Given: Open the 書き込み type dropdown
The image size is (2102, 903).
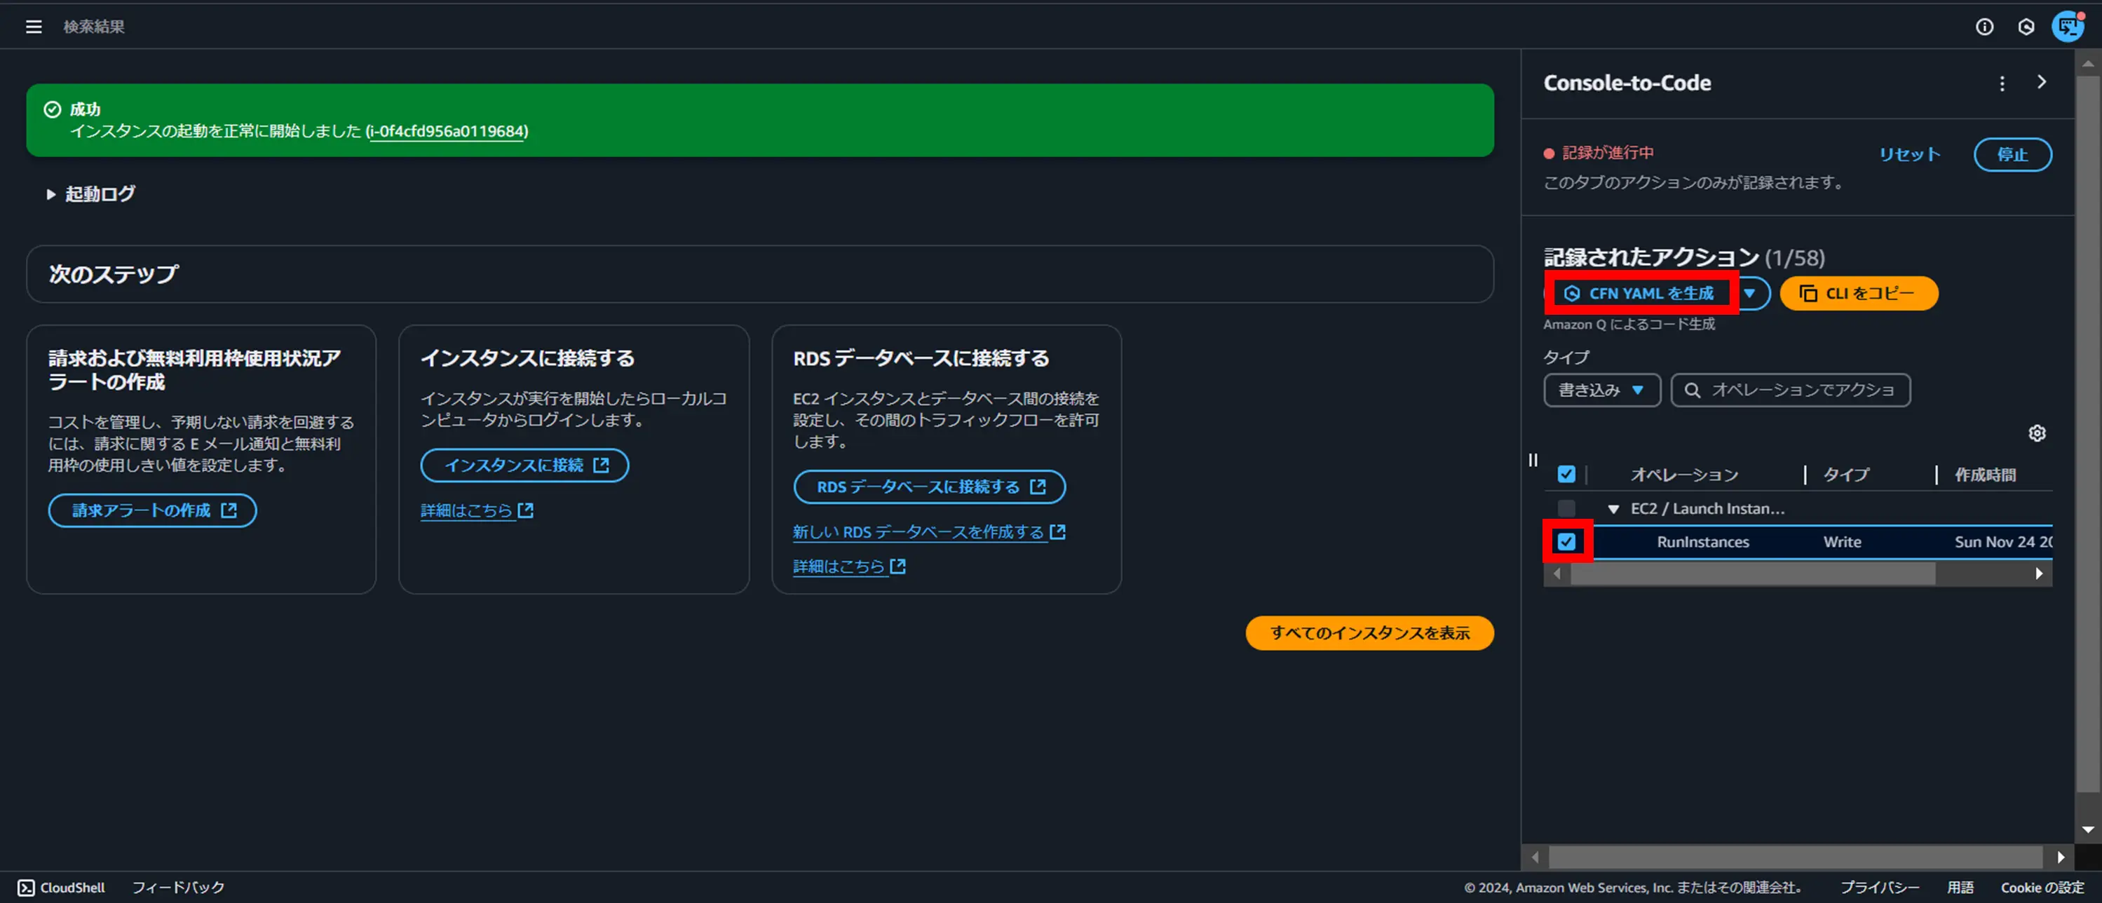Looking at the screenshot, I should [x=1602, y=391].
